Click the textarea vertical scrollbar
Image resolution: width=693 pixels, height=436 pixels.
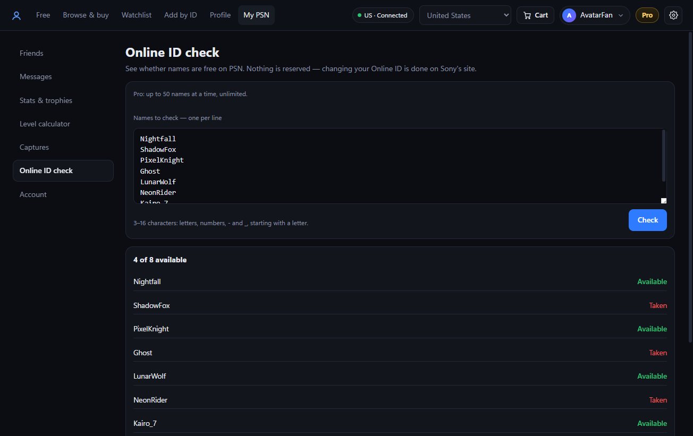663,156
